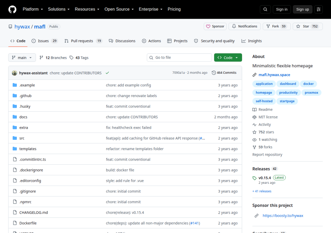View the 43 Tags link
This screenshot has width=331, height=233.
point(79,58)
